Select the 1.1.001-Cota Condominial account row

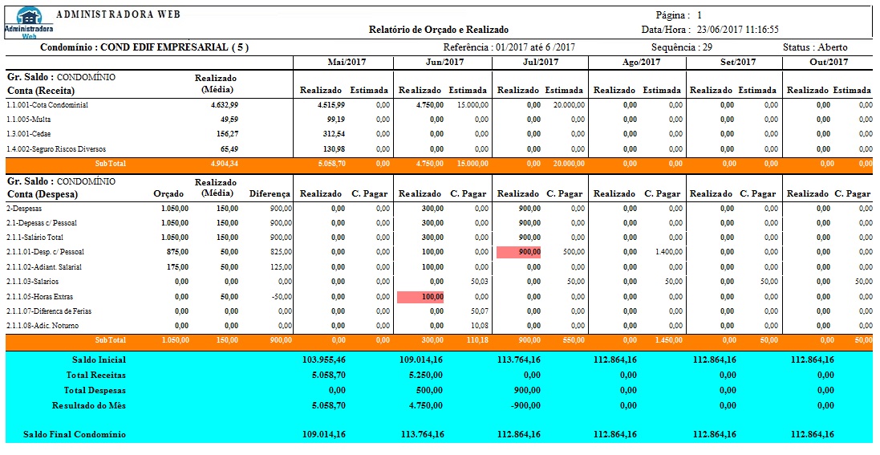coord(47,105)
